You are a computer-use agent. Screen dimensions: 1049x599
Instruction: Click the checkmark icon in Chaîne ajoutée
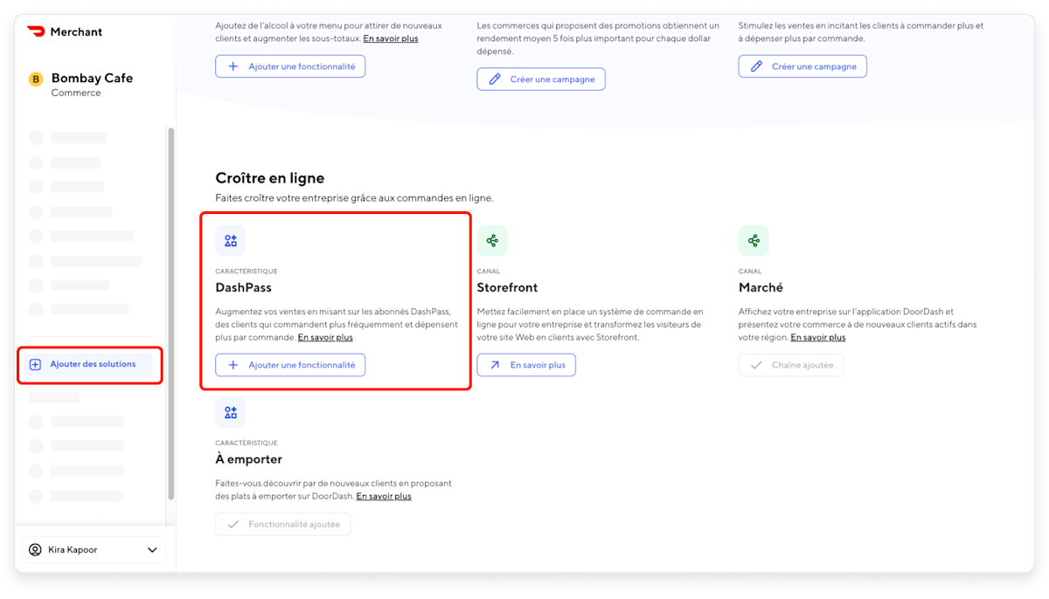755,365
